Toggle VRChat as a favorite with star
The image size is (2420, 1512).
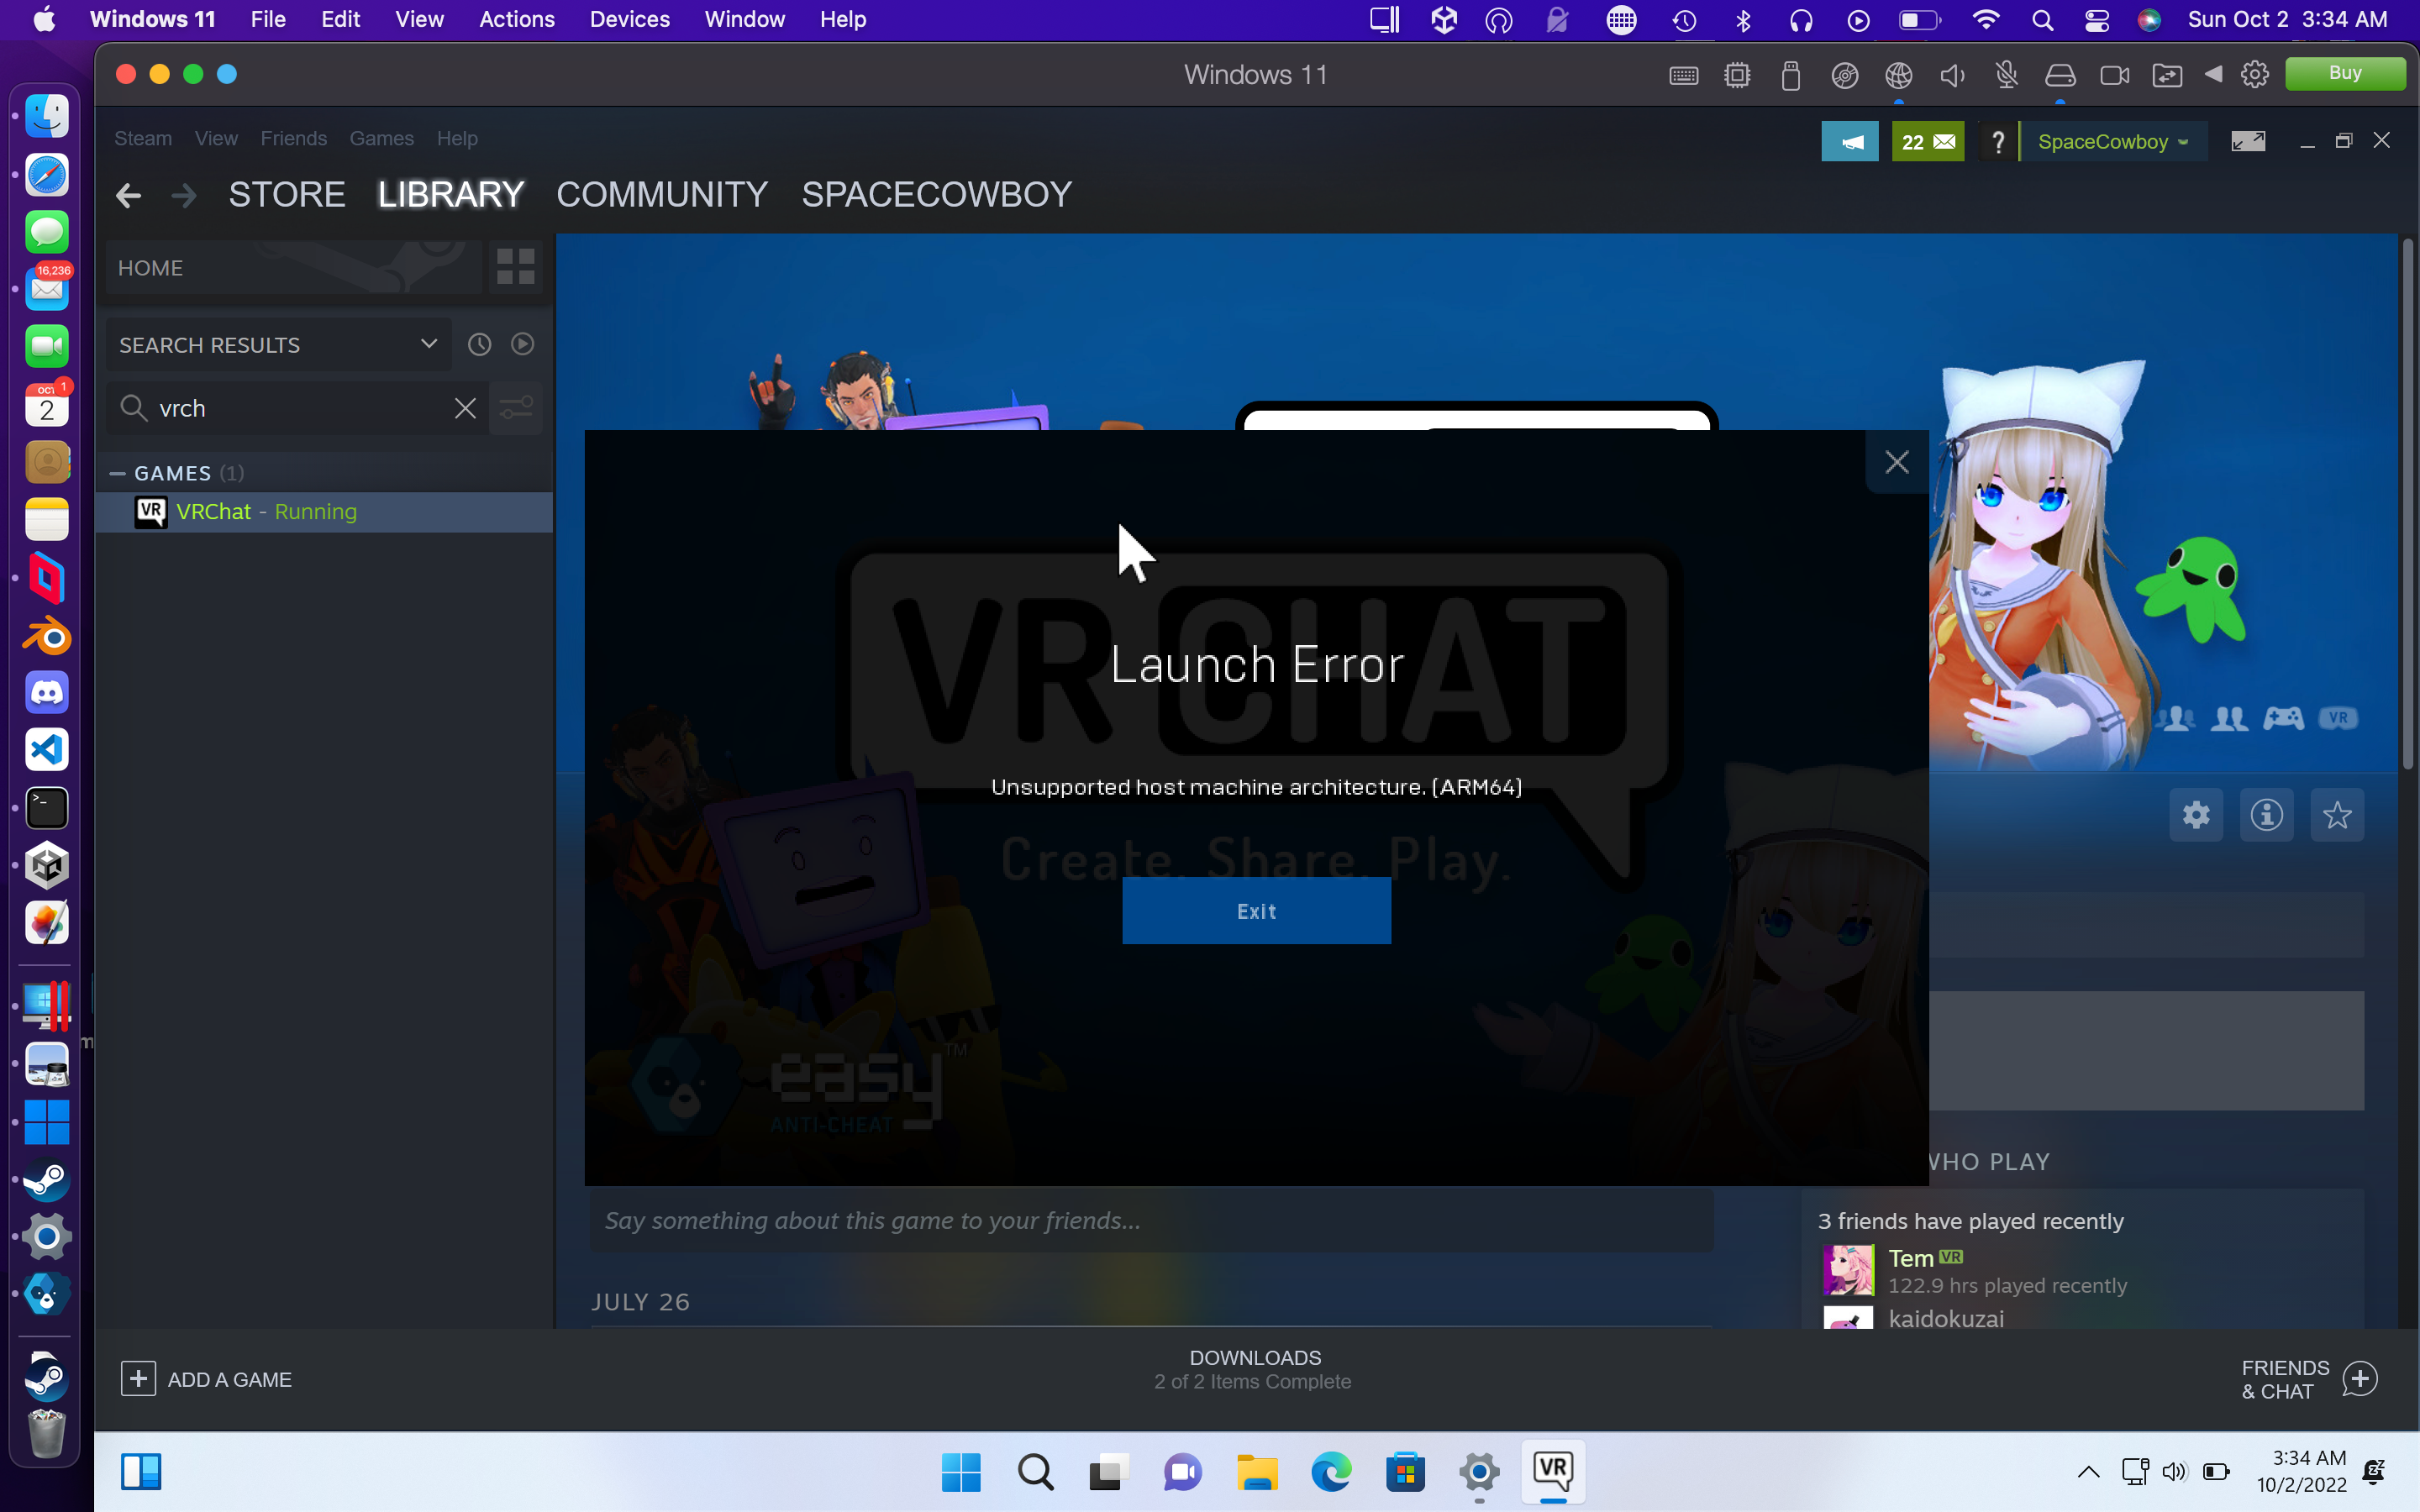2336,815
